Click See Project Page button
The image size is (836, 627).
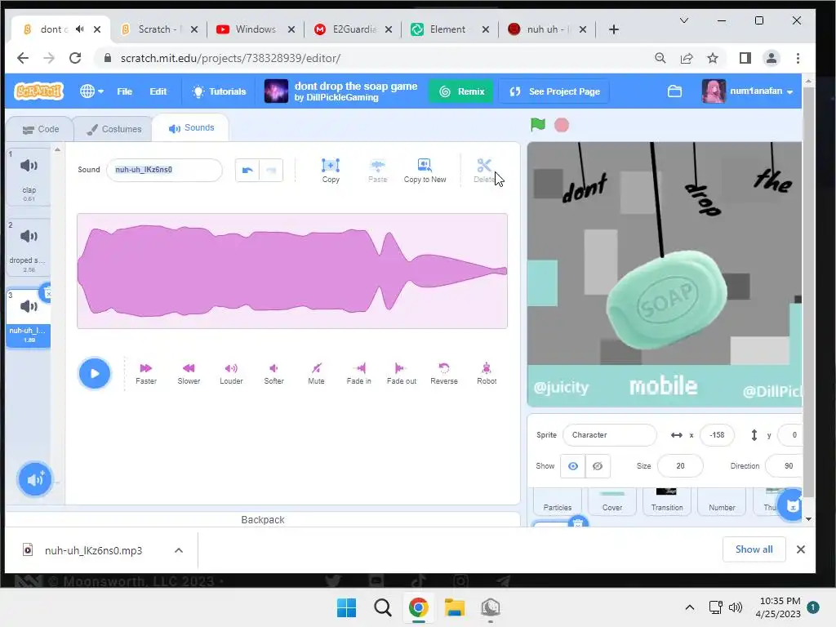click(554, 91)
